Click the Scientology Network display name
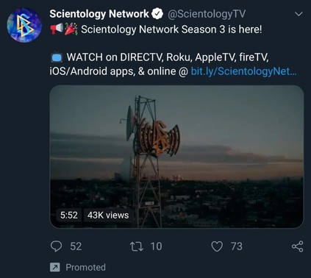This screenshot has width=311, height=278. coord(99,14)
